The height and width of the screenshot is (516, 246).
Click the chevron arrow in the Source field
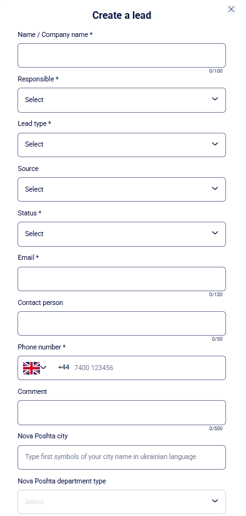[x=215, y=188]
